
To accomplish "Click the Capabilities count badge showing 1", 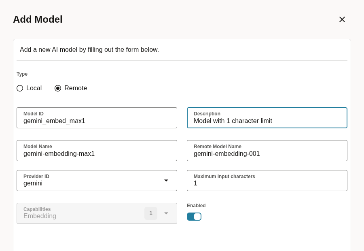I will pos(151,213).
